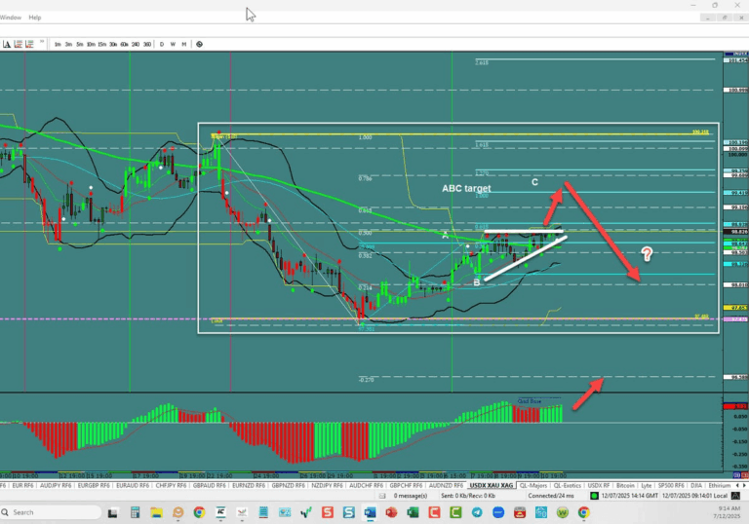Choose the 240 minute timeframe
749x524 pixels.
pyautogui.click(x=136, y=45)
